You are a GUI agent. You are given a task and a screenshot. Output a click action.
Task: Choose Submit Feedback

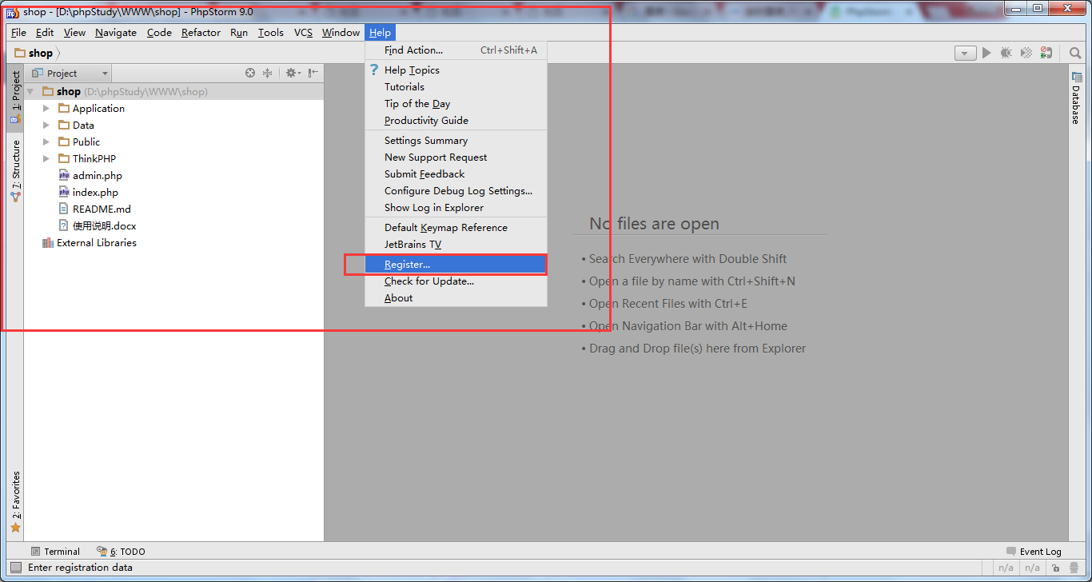[456, 173]
